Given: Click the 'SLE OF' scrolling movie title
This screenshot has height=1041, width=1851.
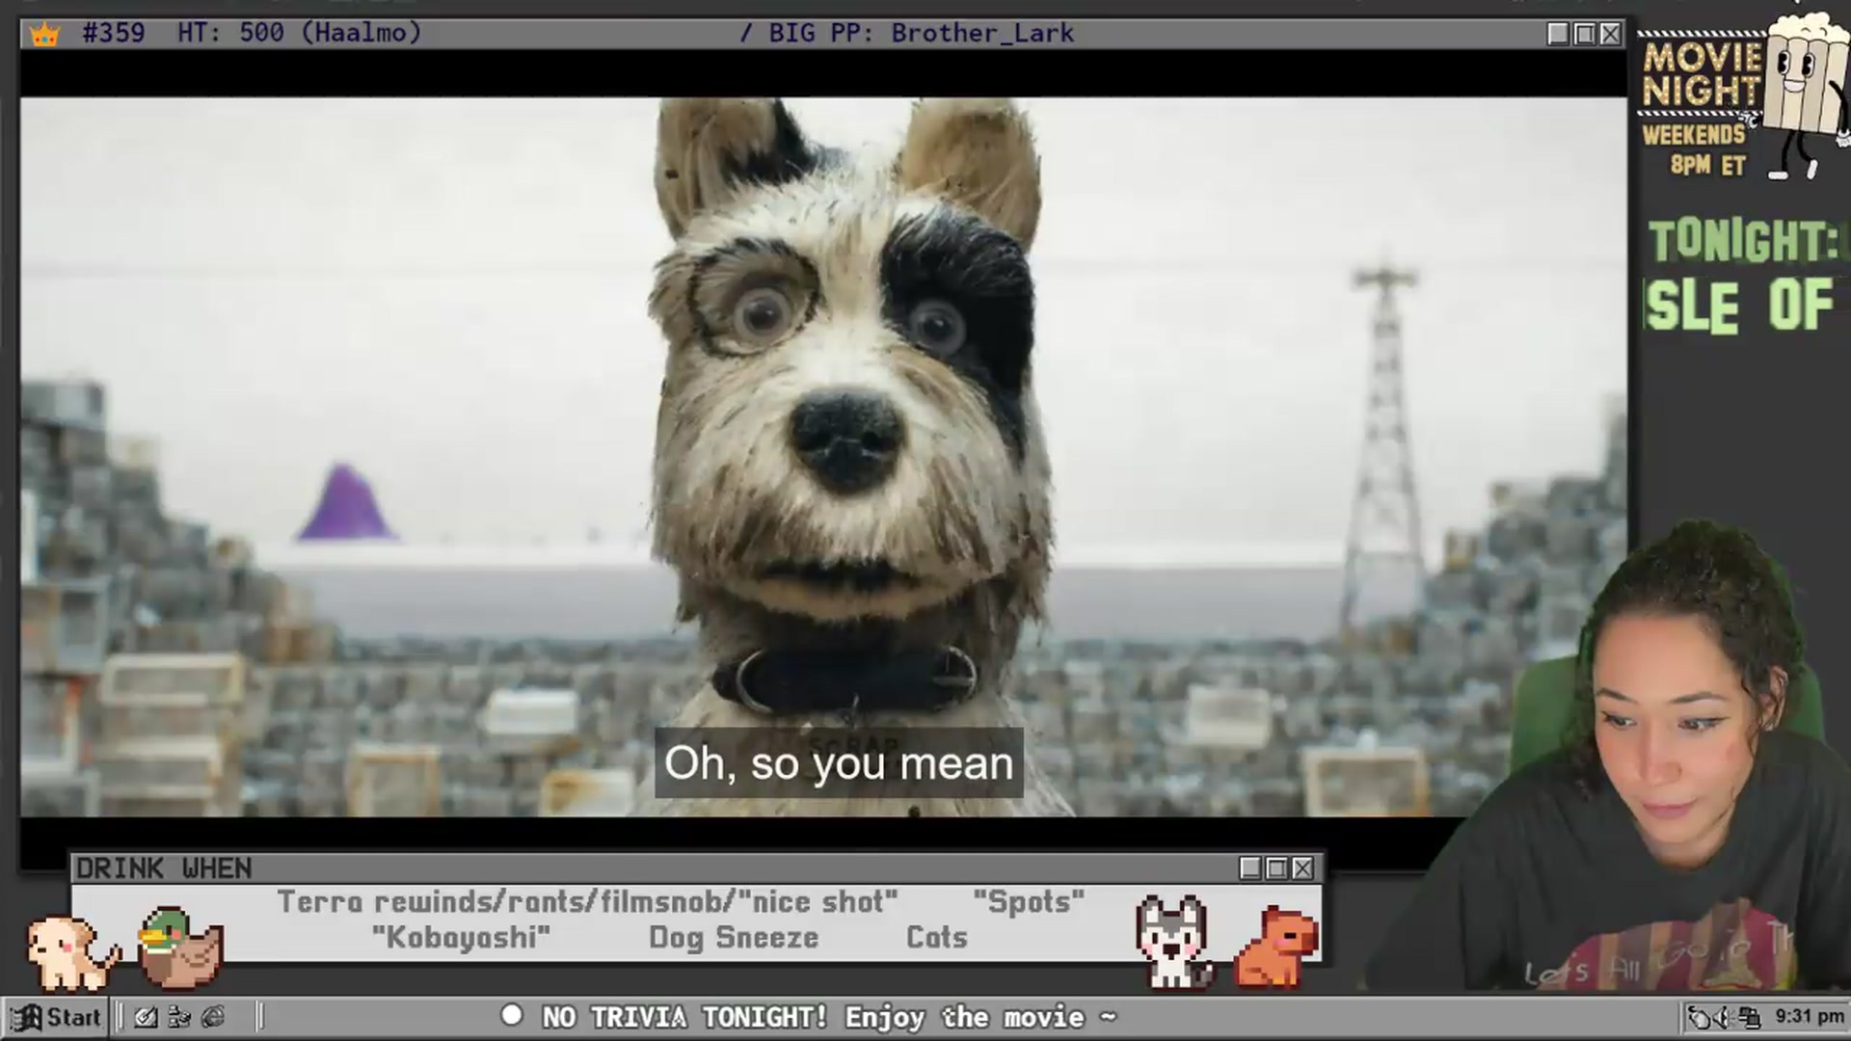Looking at the screenshot, I should click(1740, 307).
